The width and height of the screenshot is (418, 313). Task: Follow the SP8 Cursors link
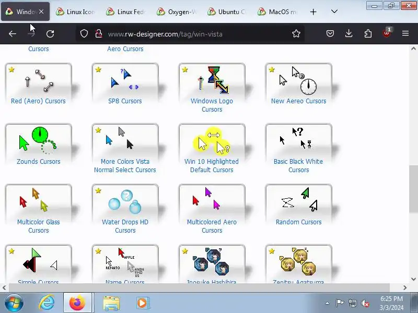pyautogui.click(x=125, y=101)
